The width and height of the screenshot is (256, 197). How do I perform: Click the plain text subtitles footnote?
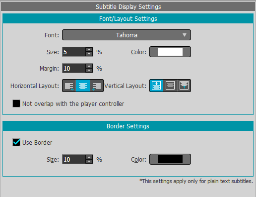196,181
